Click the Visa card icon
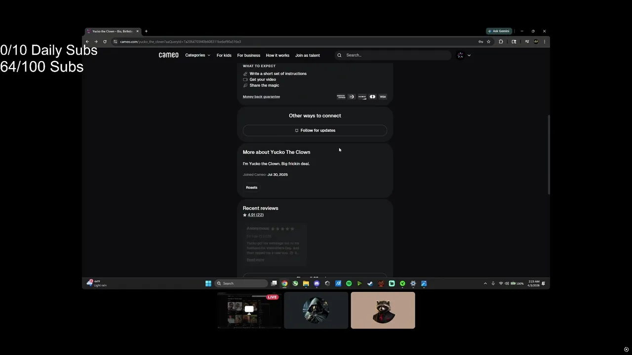Viewport: 632px width, 355px height. click(x=383, y=97)
